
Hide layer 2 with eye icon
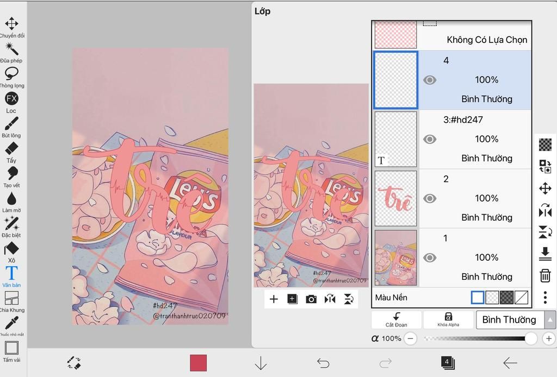[430, 199]
